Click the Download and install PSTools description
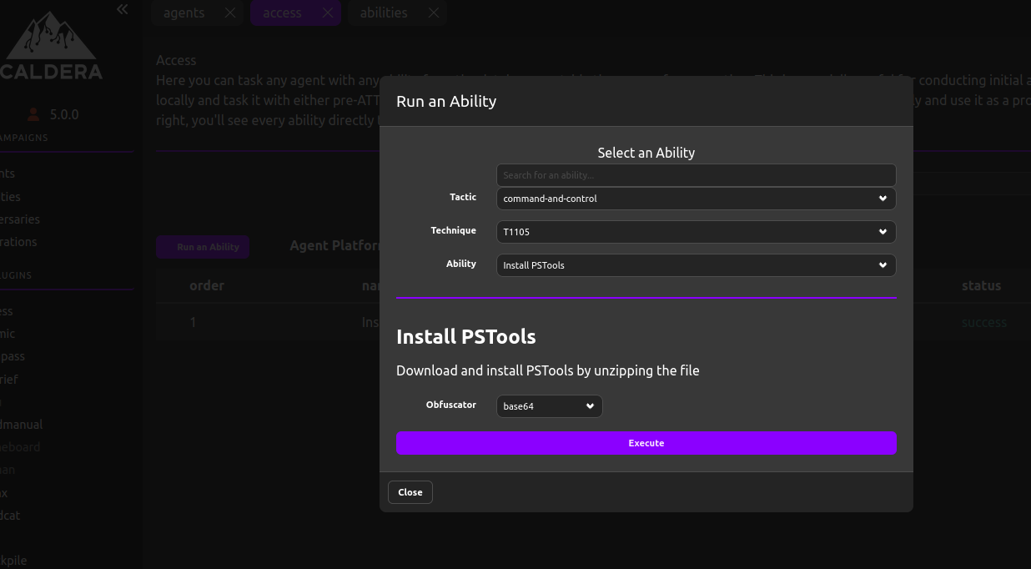Image resolution: width=1031 pixels, height=569 pixels. point(548,370)
